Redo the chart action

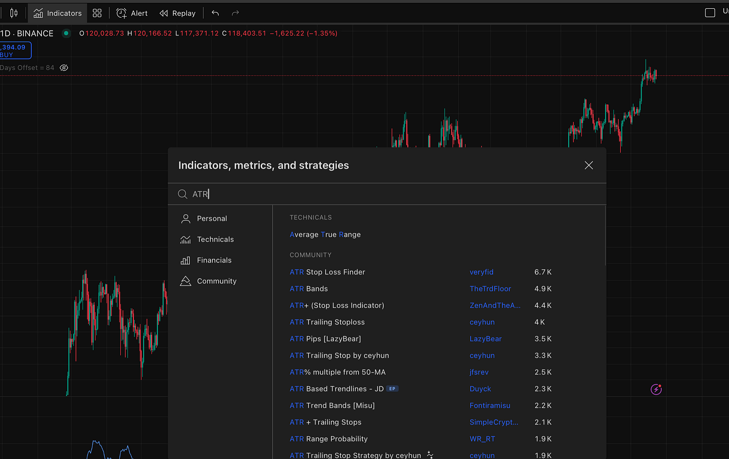click(x=235, y=13)
